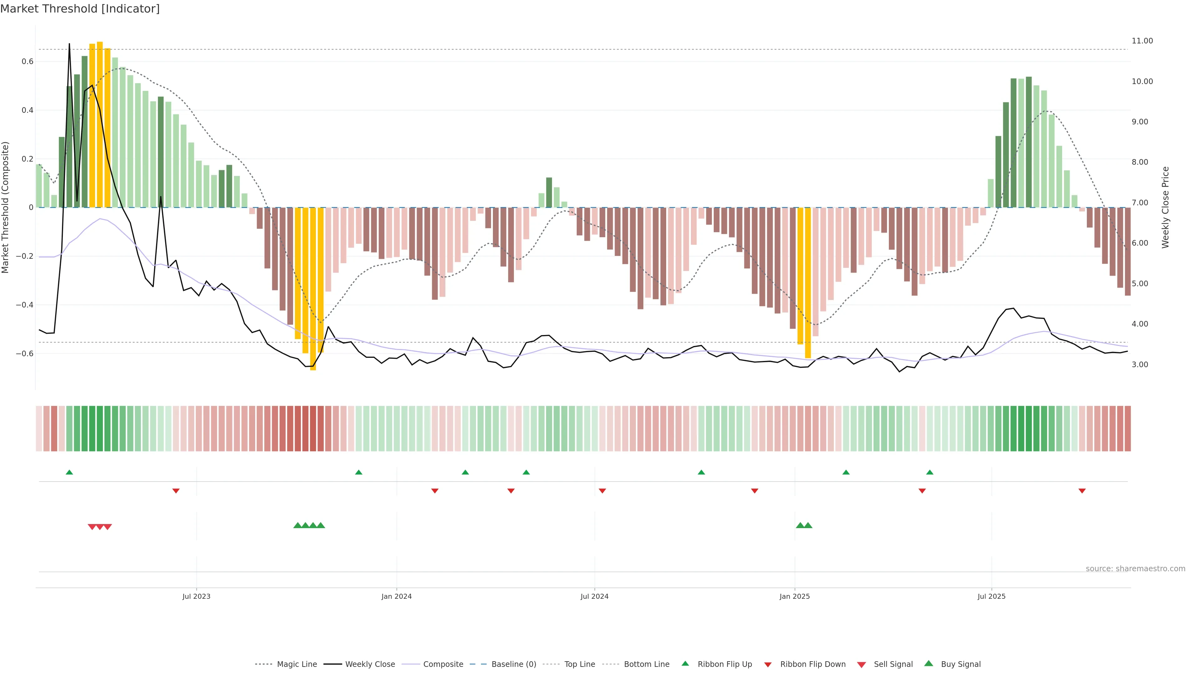The width and height of the screenshot is (1201, 675).
Task: Click the red flip-down marker just after Jul 2024
Action: 602,491
